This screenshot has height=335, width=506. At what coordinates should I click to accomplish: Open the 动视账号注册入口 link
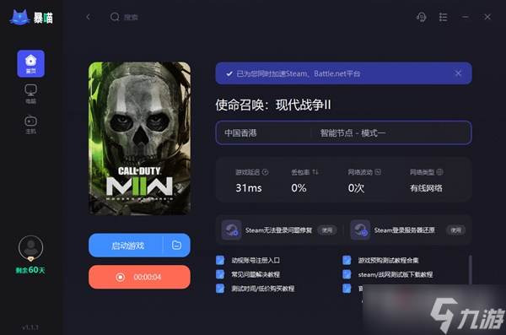click(x=256, y=261)
